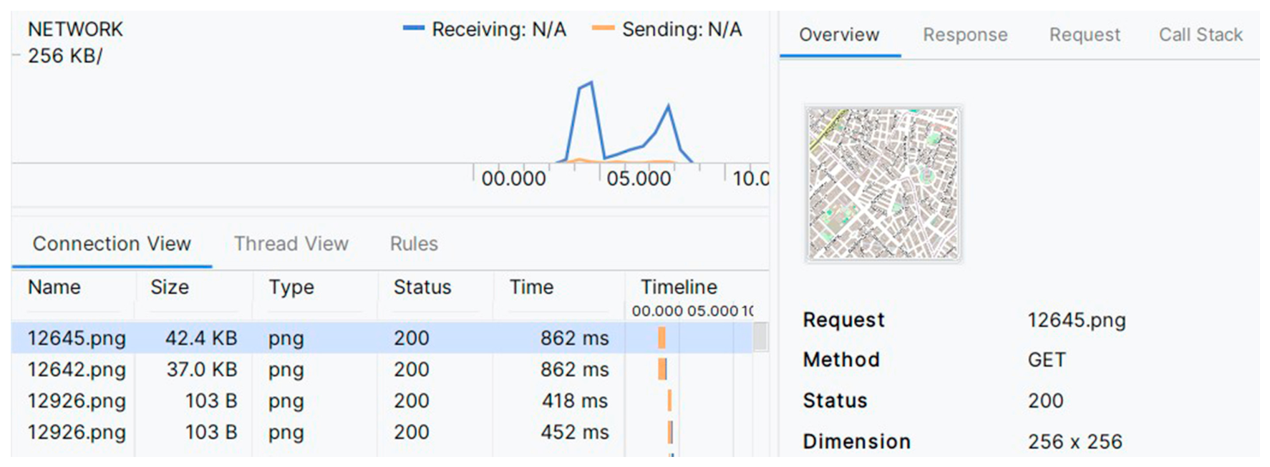Open the Rules tab
Image resolution: width=1270 pixels, height=467 pixels.
414,244
